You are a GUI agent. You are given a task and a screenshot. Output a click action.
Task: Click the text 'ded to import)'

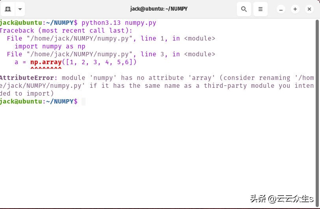coord(27,94)
